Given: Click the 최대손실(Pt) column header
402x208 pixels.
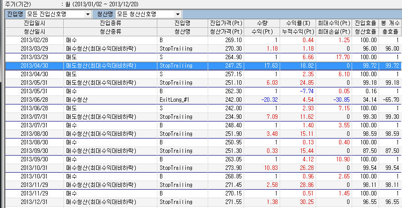Looking at the screenshot, I should [333, 32].
